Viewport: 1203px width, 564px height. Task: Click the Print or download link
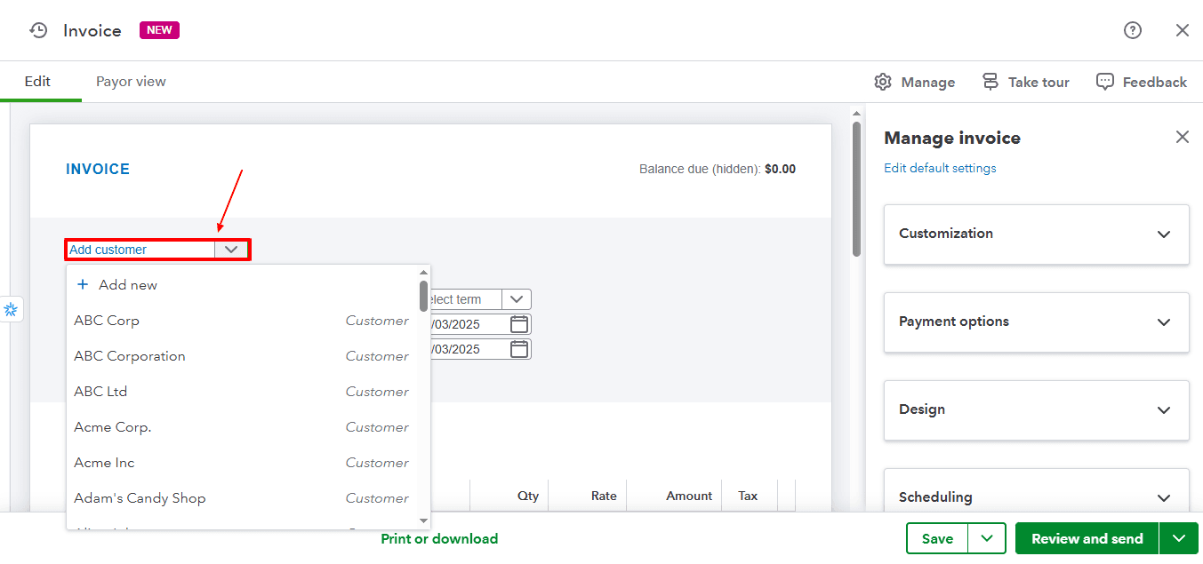(x=439, y=538)
